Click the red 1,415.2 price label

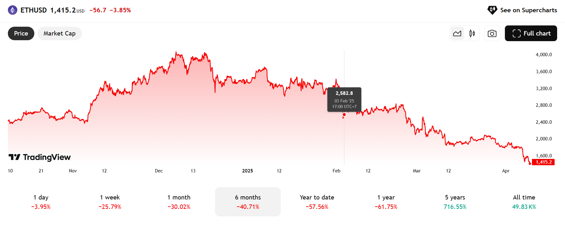544,162
